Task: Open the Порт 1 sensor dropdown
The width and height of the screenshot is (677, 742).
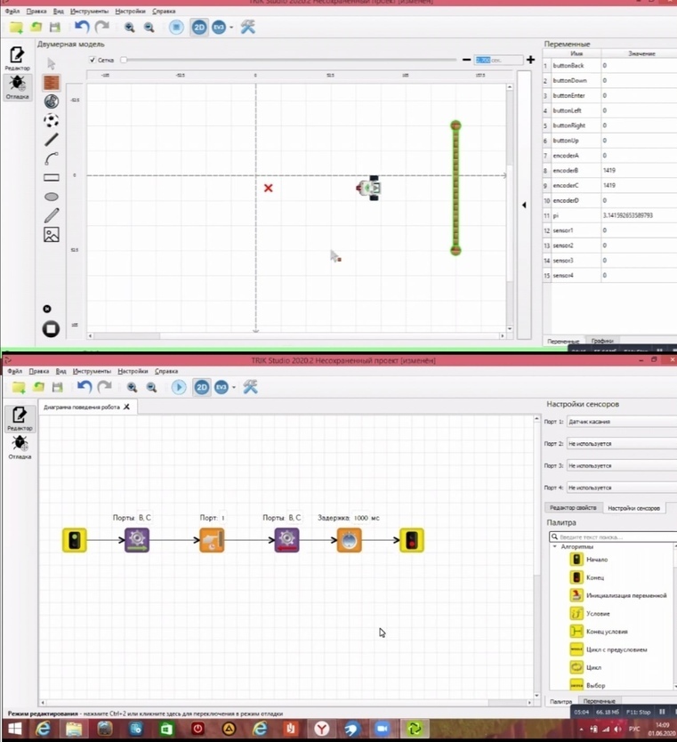Action: pyautogui.click(x=620, y=422)
